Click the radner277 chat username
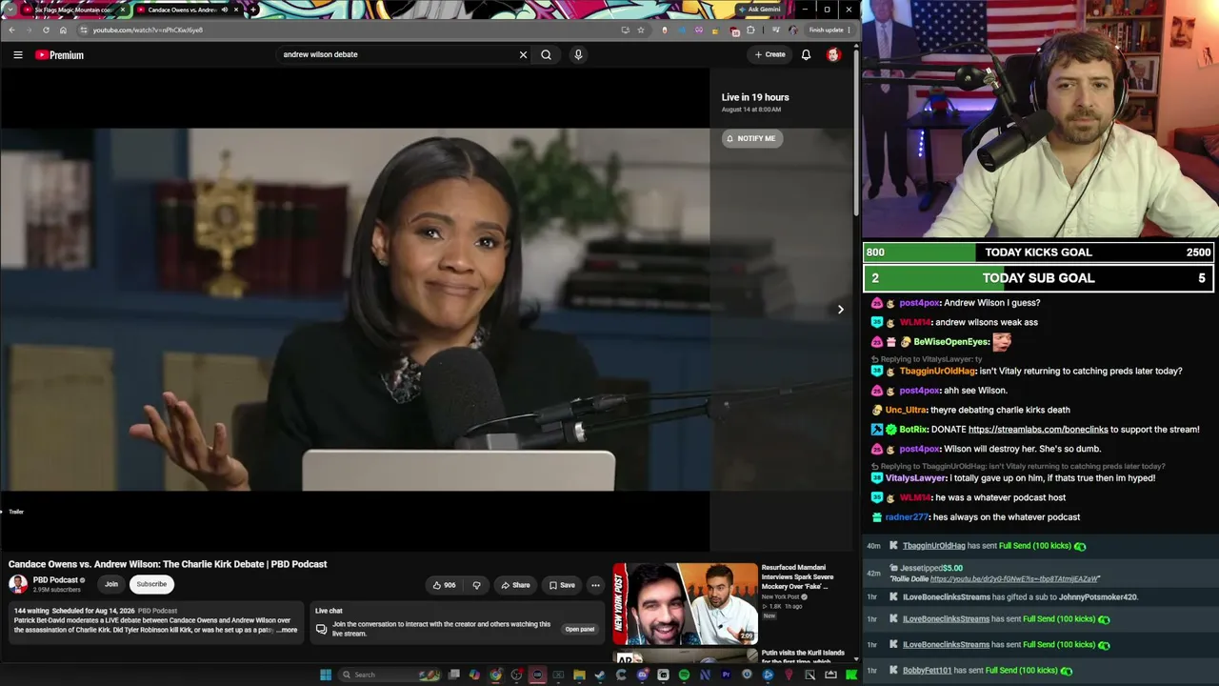The image size is (1219, 686). [x=907, y=517]
